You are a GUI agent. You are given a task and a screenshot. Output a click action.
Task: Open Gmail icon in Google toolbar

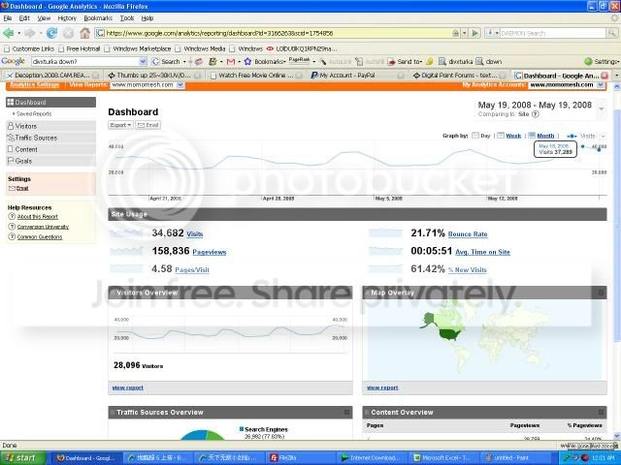point(231,62)
